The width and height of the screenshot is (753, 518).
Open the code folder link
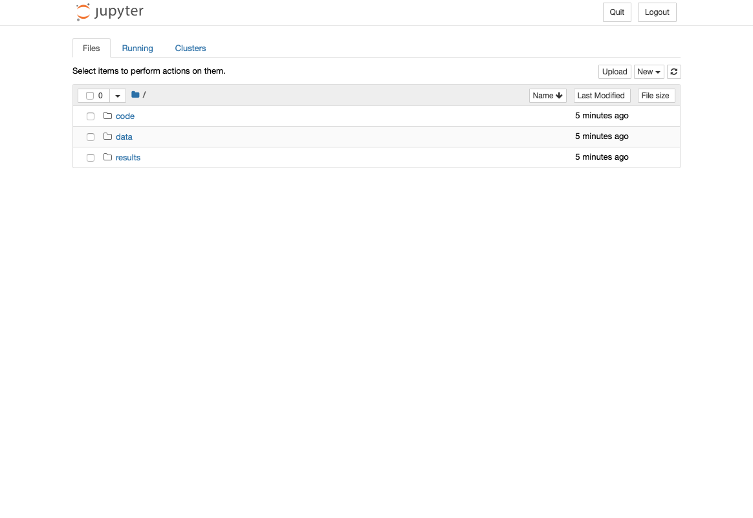(125, 116)
